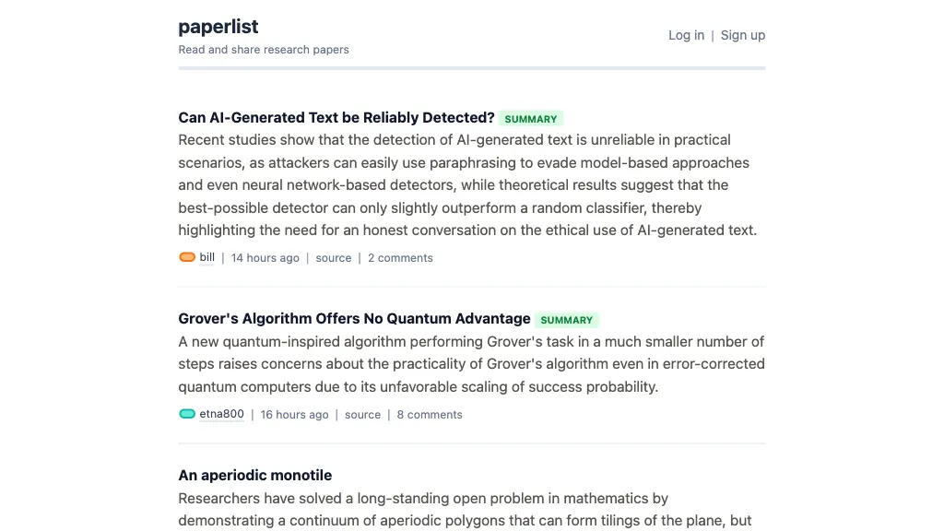Open 'Can AI-Generated Text be Reliably Detected?' paper
Viewport: 944px width, 531px height.
pos(336,118)
